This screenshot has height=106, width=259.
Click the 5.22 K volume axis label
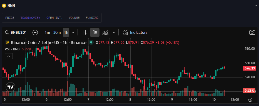(250, 91)
